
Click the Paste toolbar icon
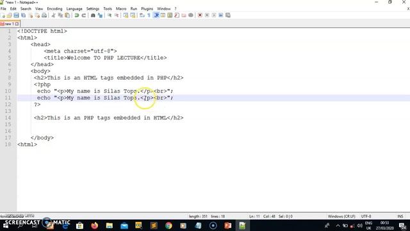click(67, 15)
